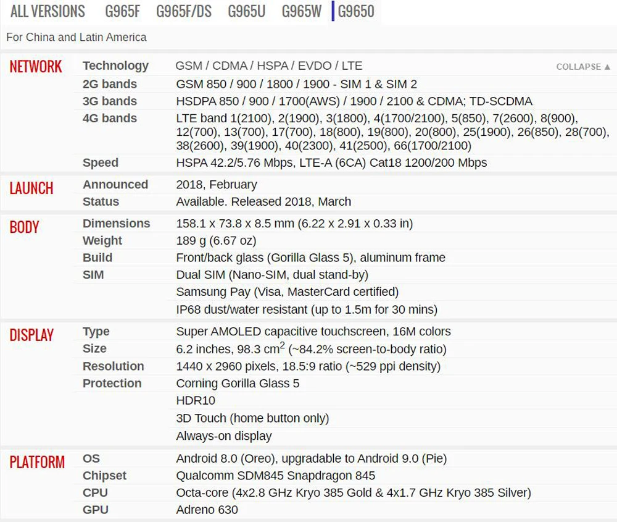The width and height of the screenshot is (617, 522).
Task: Open the G965F/DS version tab
Action: coord(184,11)
